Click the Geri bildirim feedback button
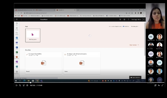Image resolution: width=167 pixels, height=98 pixels. [135, 78]
